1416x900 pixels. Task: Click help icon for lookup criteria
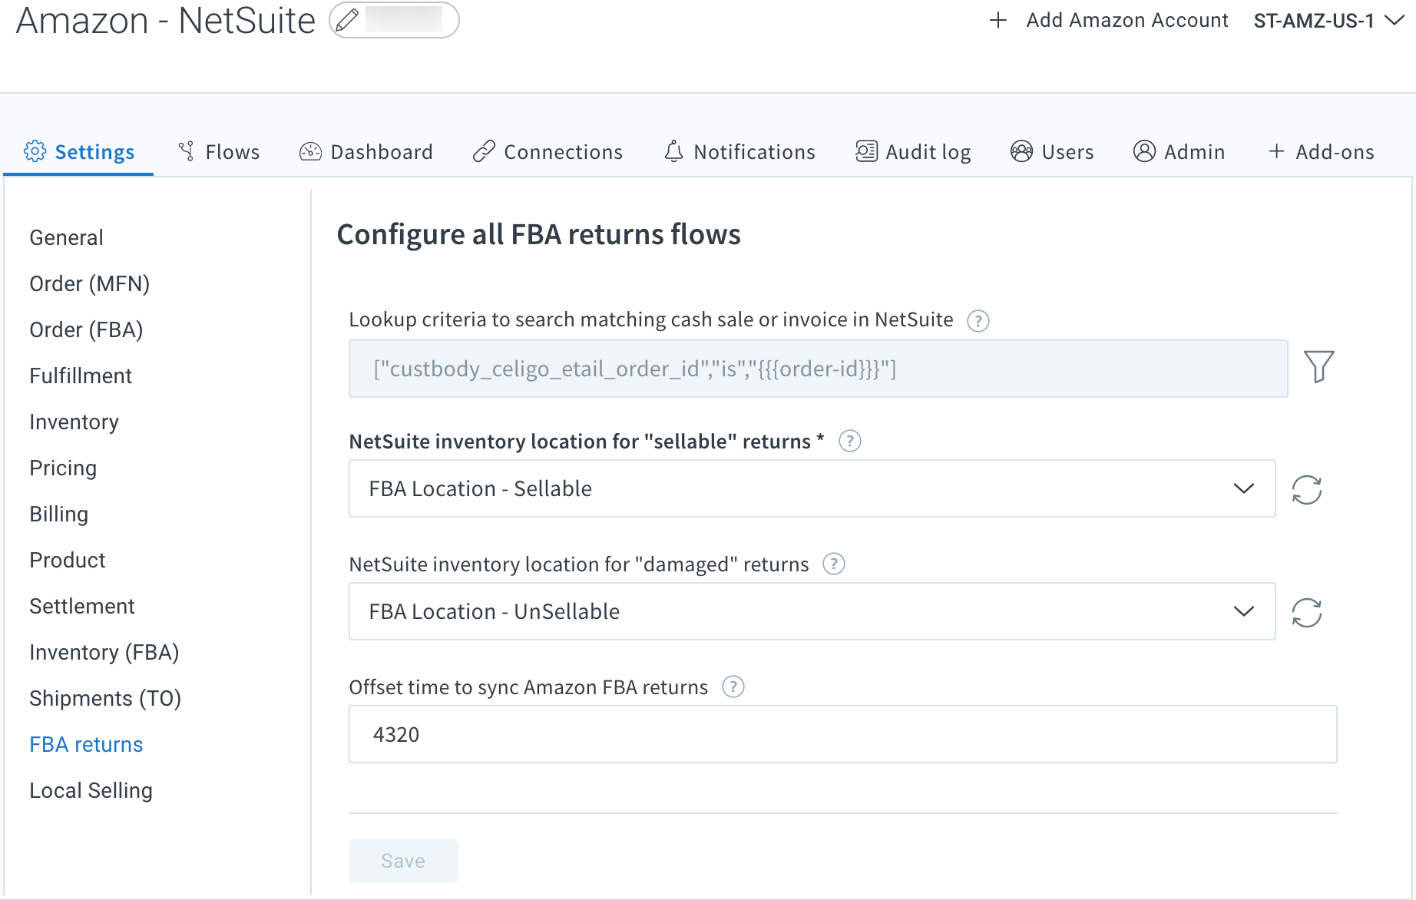coord(978,320)
